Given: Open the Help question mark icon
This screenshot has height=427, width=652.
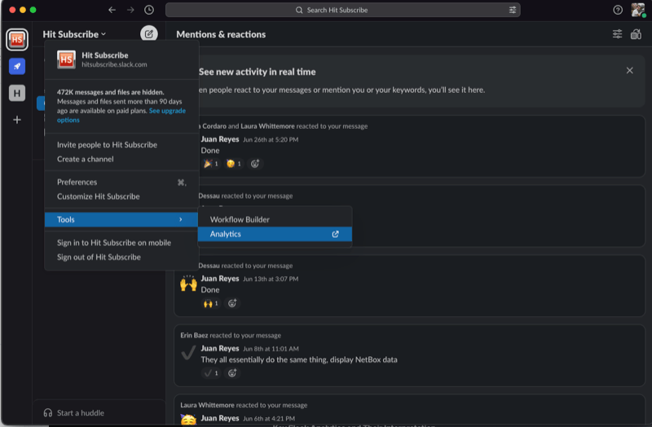Looking at the screenshot, I should [618, 10].
